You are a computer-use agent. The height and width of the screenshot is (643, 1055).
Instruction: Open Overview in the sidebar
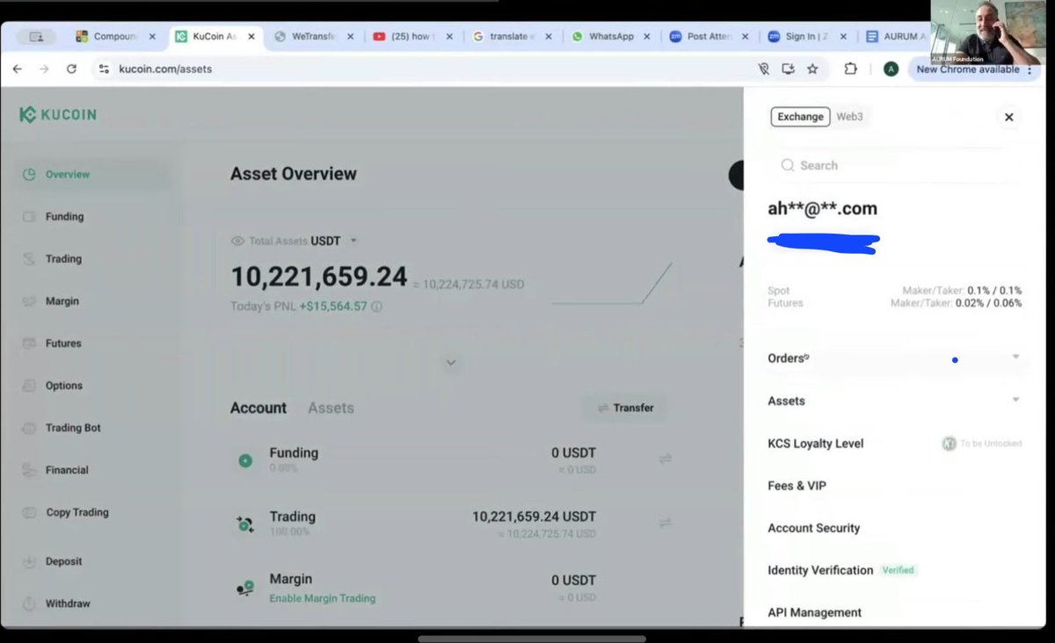pos(68,174)
